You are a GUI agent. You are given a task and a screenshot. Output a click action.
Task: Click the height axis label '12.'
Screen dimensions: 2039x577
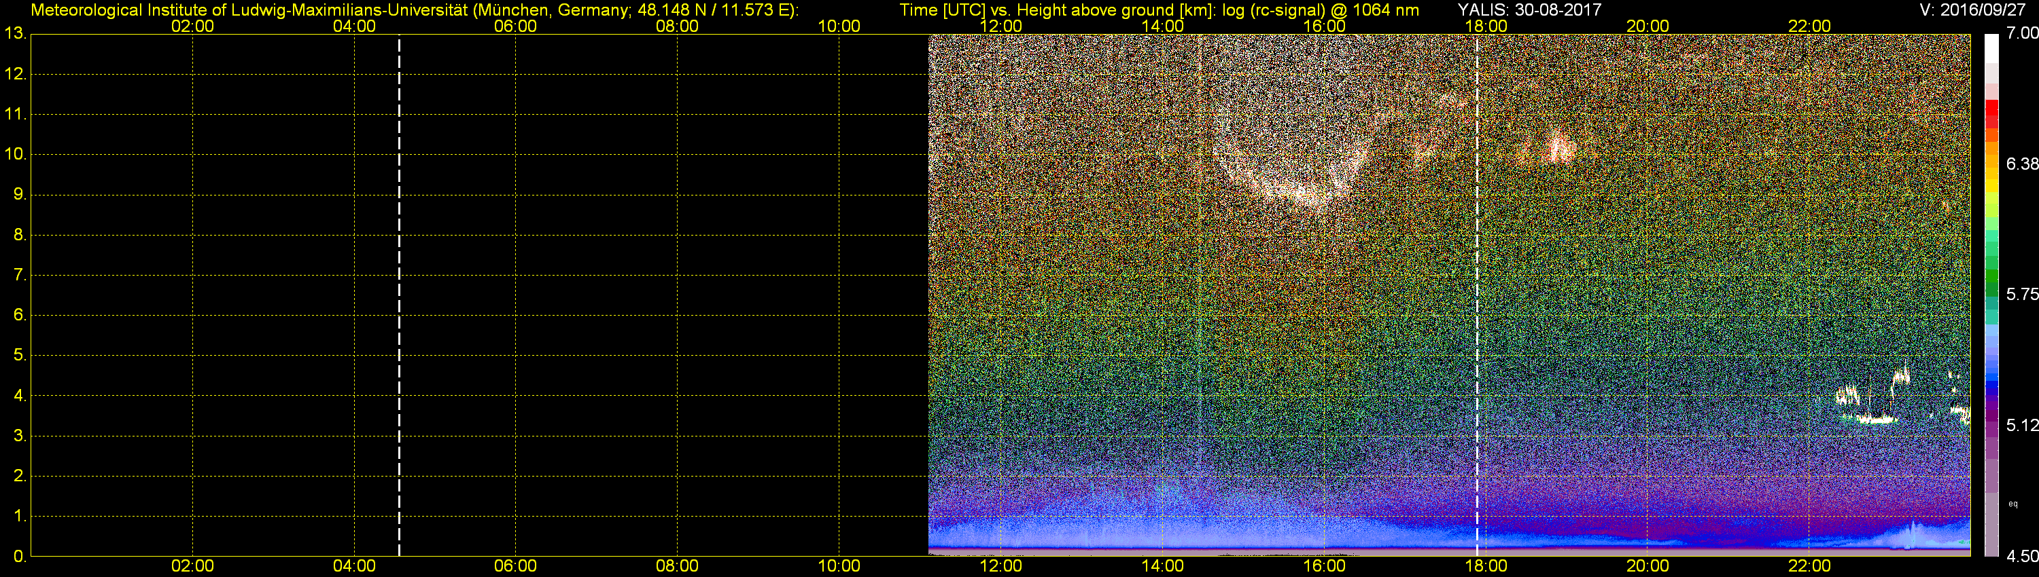[x=15, y=74]
